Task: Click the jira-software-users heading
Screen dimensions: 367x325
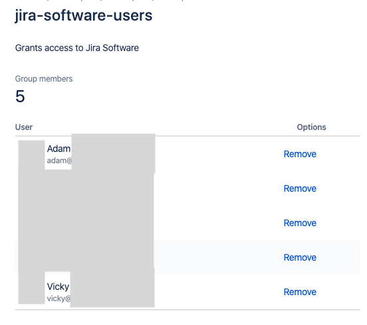Action: [84, 15]
